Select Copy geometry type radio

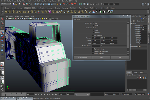94,23
